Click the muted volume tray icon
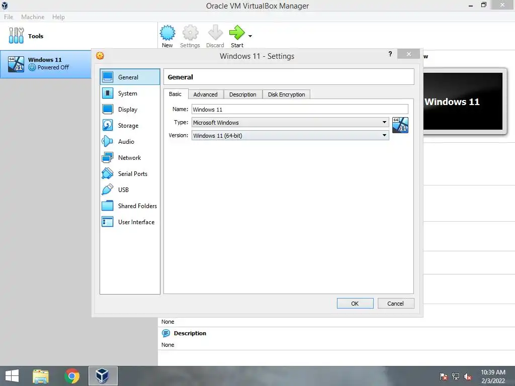Viewport: 515px width, 386px height. pyautogui.click(x=467, y=376)
